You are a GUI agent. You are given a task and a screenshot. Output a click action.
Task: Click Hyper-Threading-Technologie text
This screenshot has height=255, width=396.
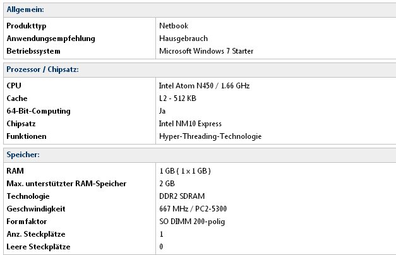click(x=210, y=136)
